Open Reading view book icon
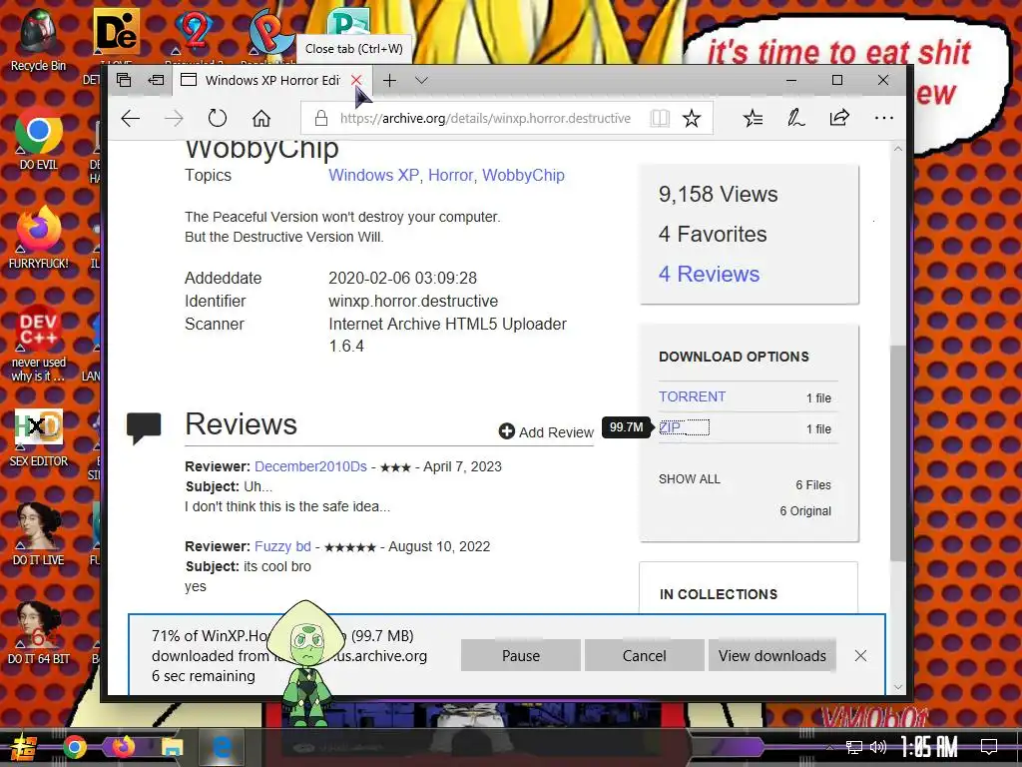The width and height of the screenshot is (1022, 767). pos(660,118)
